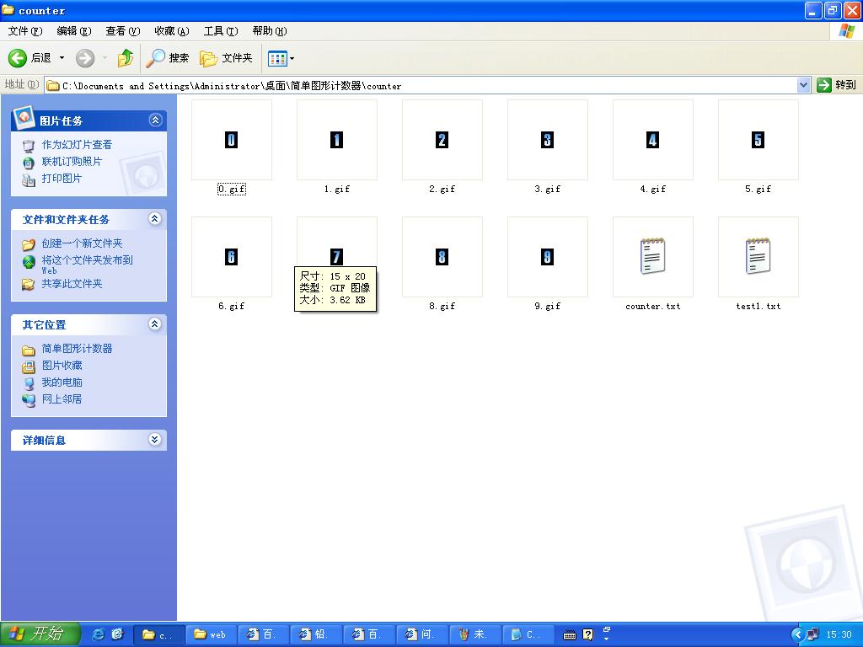Screen dimensions: 863x647
Task: Expand the 详细信息 panel
Action: click(x=155, y=440)
